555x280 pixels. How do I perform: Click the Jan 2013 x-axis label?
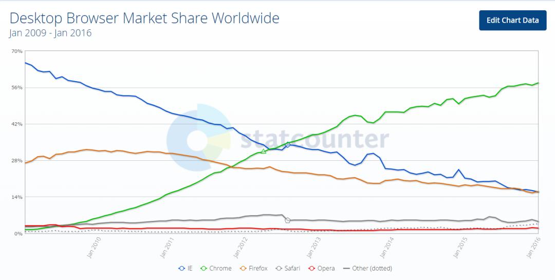tap(314, 248)
